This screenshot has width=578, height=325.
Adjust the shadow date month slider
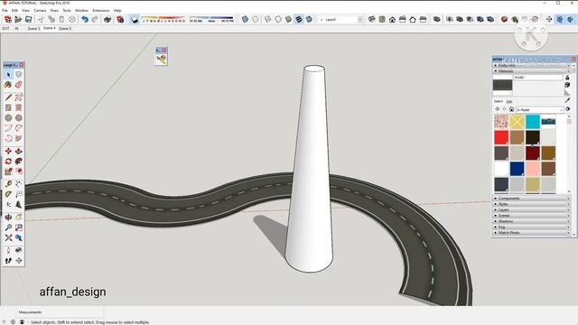click(x=163, y=18)
